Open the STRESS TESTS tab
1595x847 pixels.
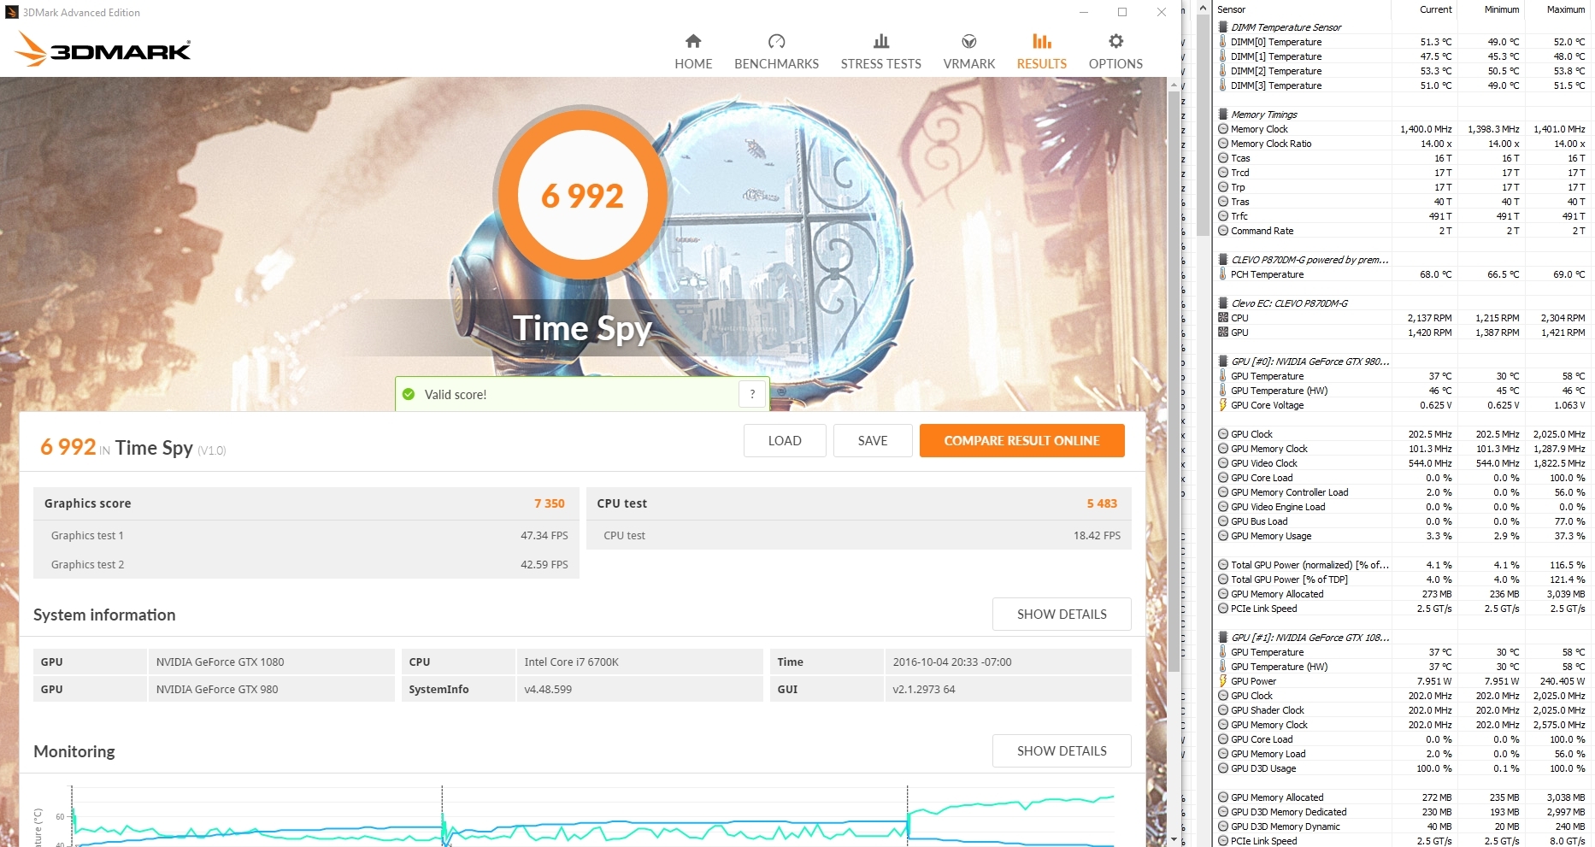click(880, 52)
